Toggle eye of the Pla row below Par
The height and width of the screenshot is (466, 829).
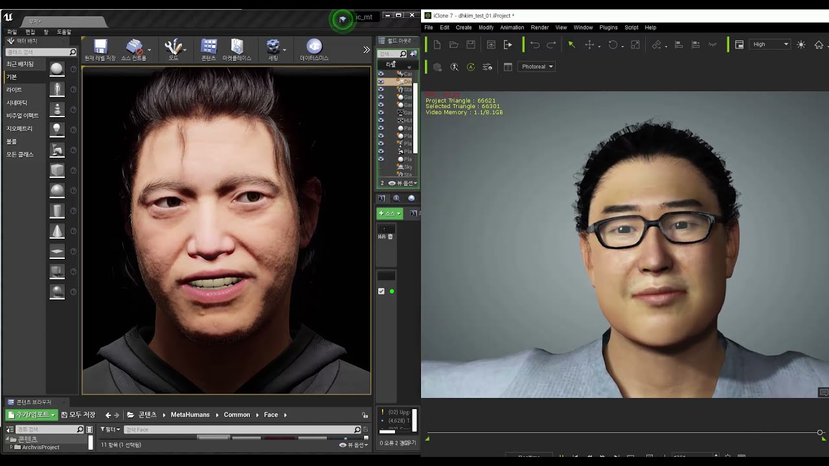click(x=381, y=136)
